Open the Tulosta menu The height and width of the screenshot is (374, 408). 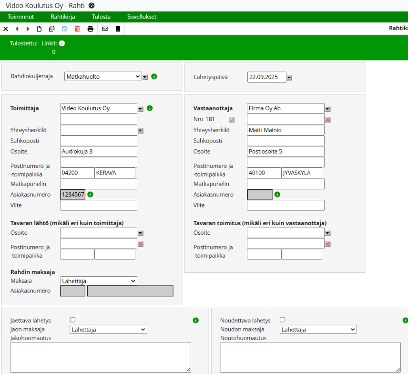(x=101, y=17)
